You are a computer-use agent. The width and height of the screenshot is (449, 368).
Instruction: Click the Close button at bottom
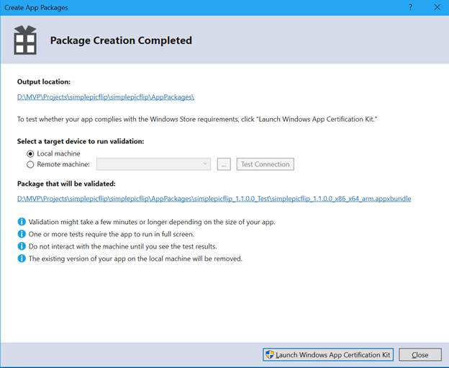tap(420, 355)
